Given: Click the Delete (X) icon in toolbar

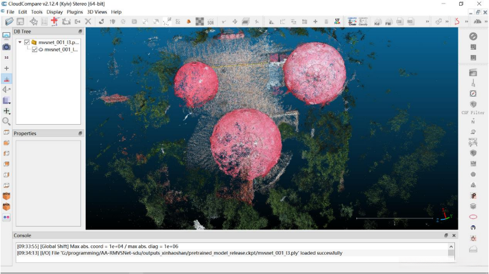Looking at the screenshot, I should pos(89,22).
